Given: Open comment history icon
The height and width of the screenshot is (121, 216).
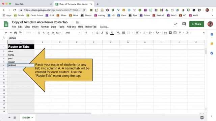Looking at the screenshot, I should click(184, 24).
